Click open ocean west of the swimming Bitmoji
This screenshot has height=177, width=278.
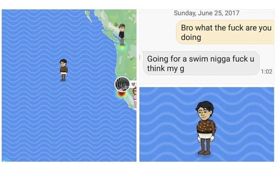[30, 71]
